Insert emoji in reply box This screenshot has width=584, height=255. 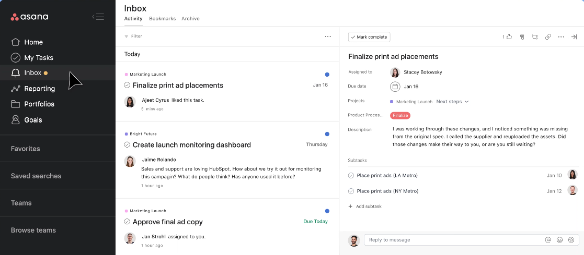[559, 240]
